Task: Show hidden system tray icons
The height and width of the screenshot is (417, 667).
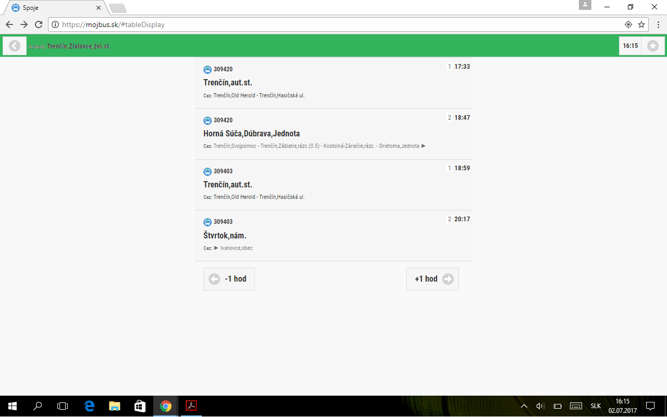Action: click(x=524, y=406)
